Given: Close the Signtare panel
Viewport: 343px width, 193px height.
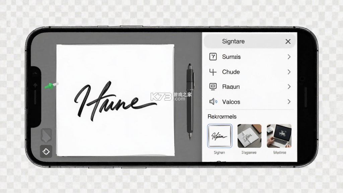Looking at the screenshot, I should coord(288,41).
